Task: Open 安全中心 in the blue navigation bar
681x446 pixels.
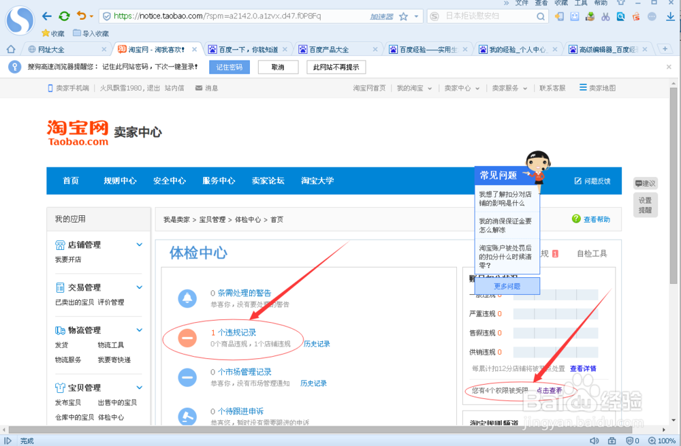Action: pos(170,180)
